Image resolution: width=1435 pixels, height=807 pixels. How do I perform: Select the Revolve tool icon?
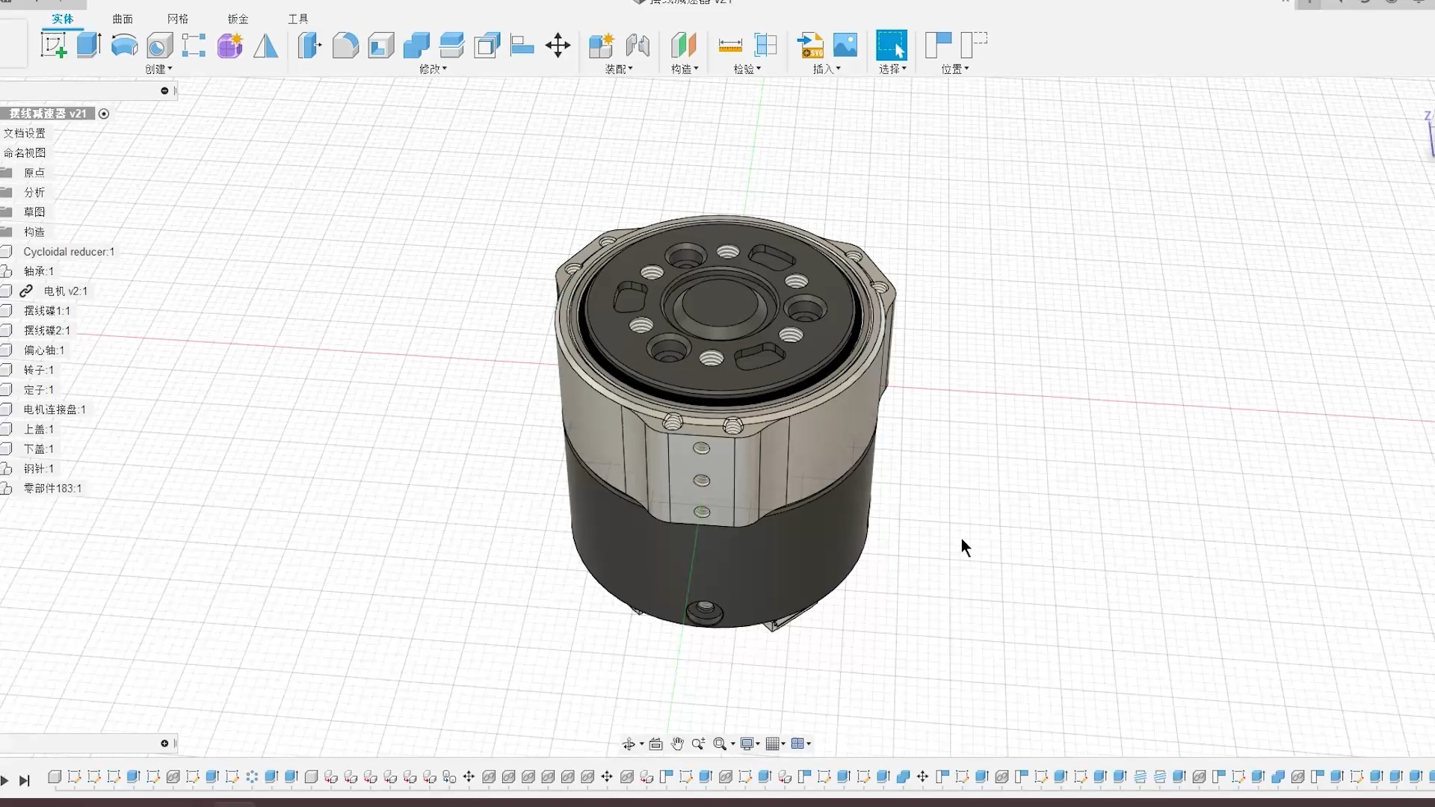124,46
